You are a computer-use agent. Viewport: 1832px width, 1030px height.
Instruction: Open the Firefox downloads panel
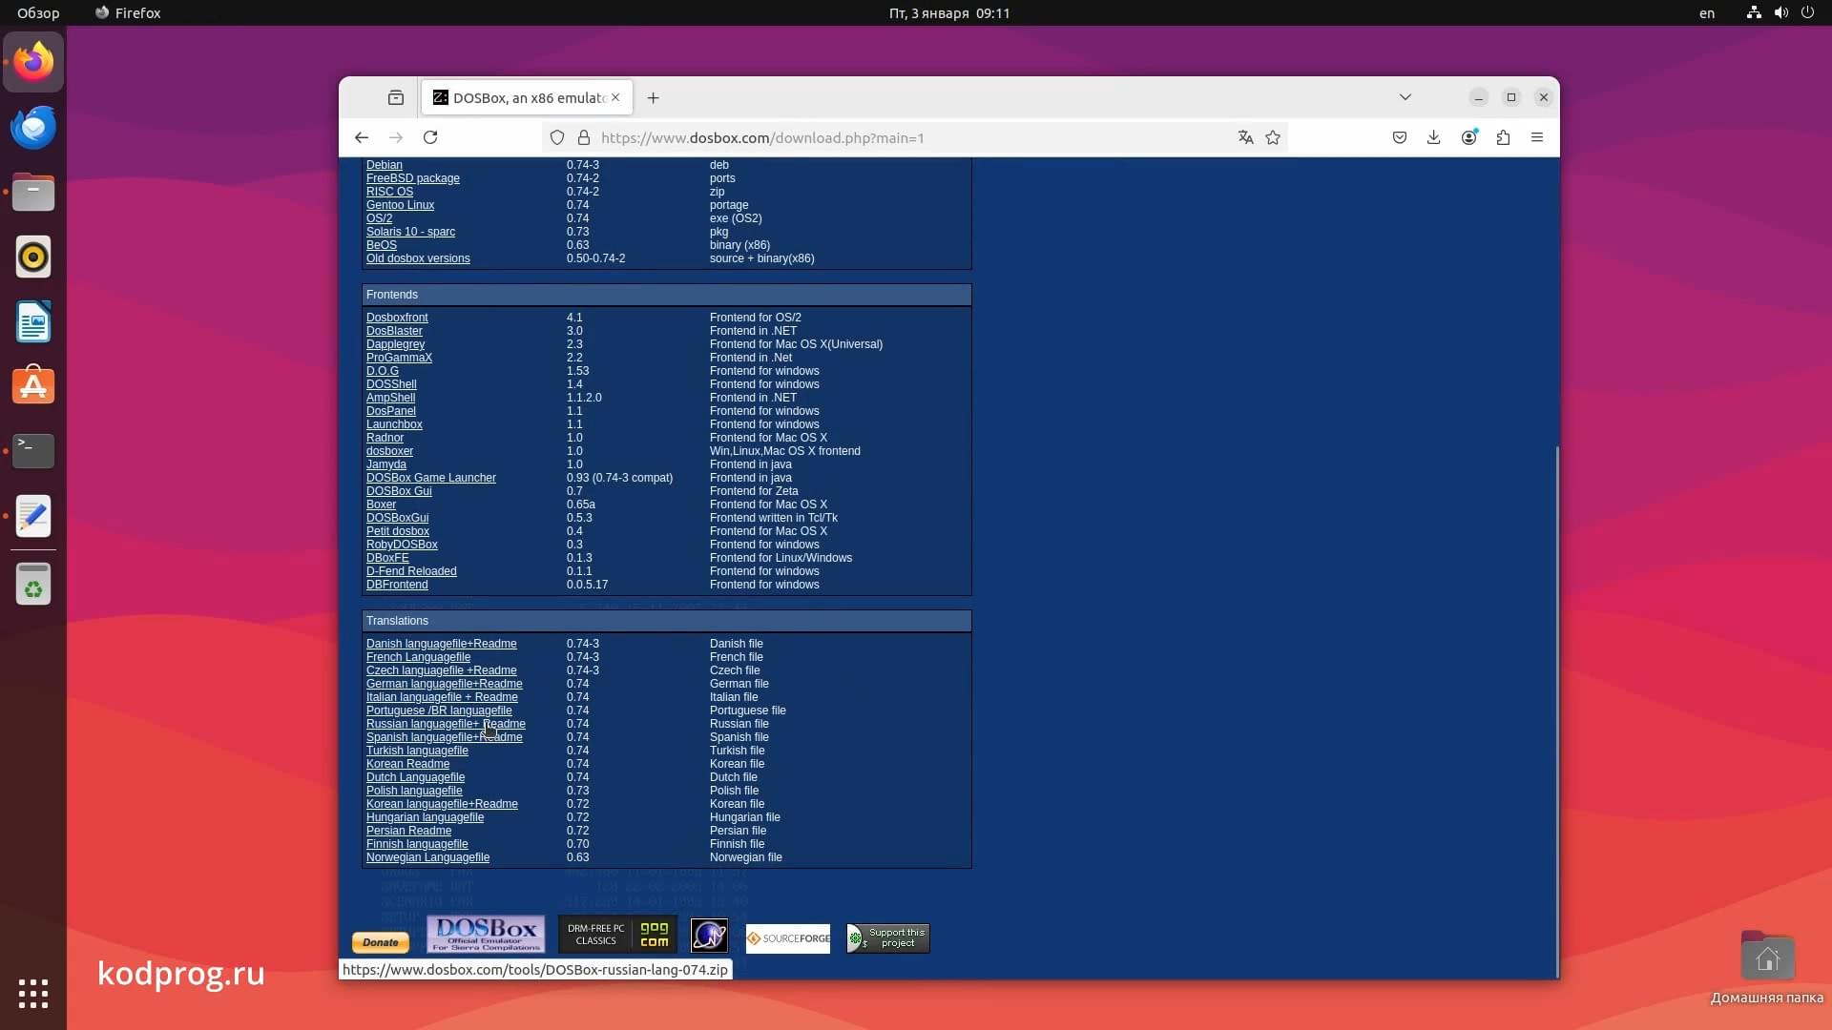pyautogui.click(x=1433, y=137)
